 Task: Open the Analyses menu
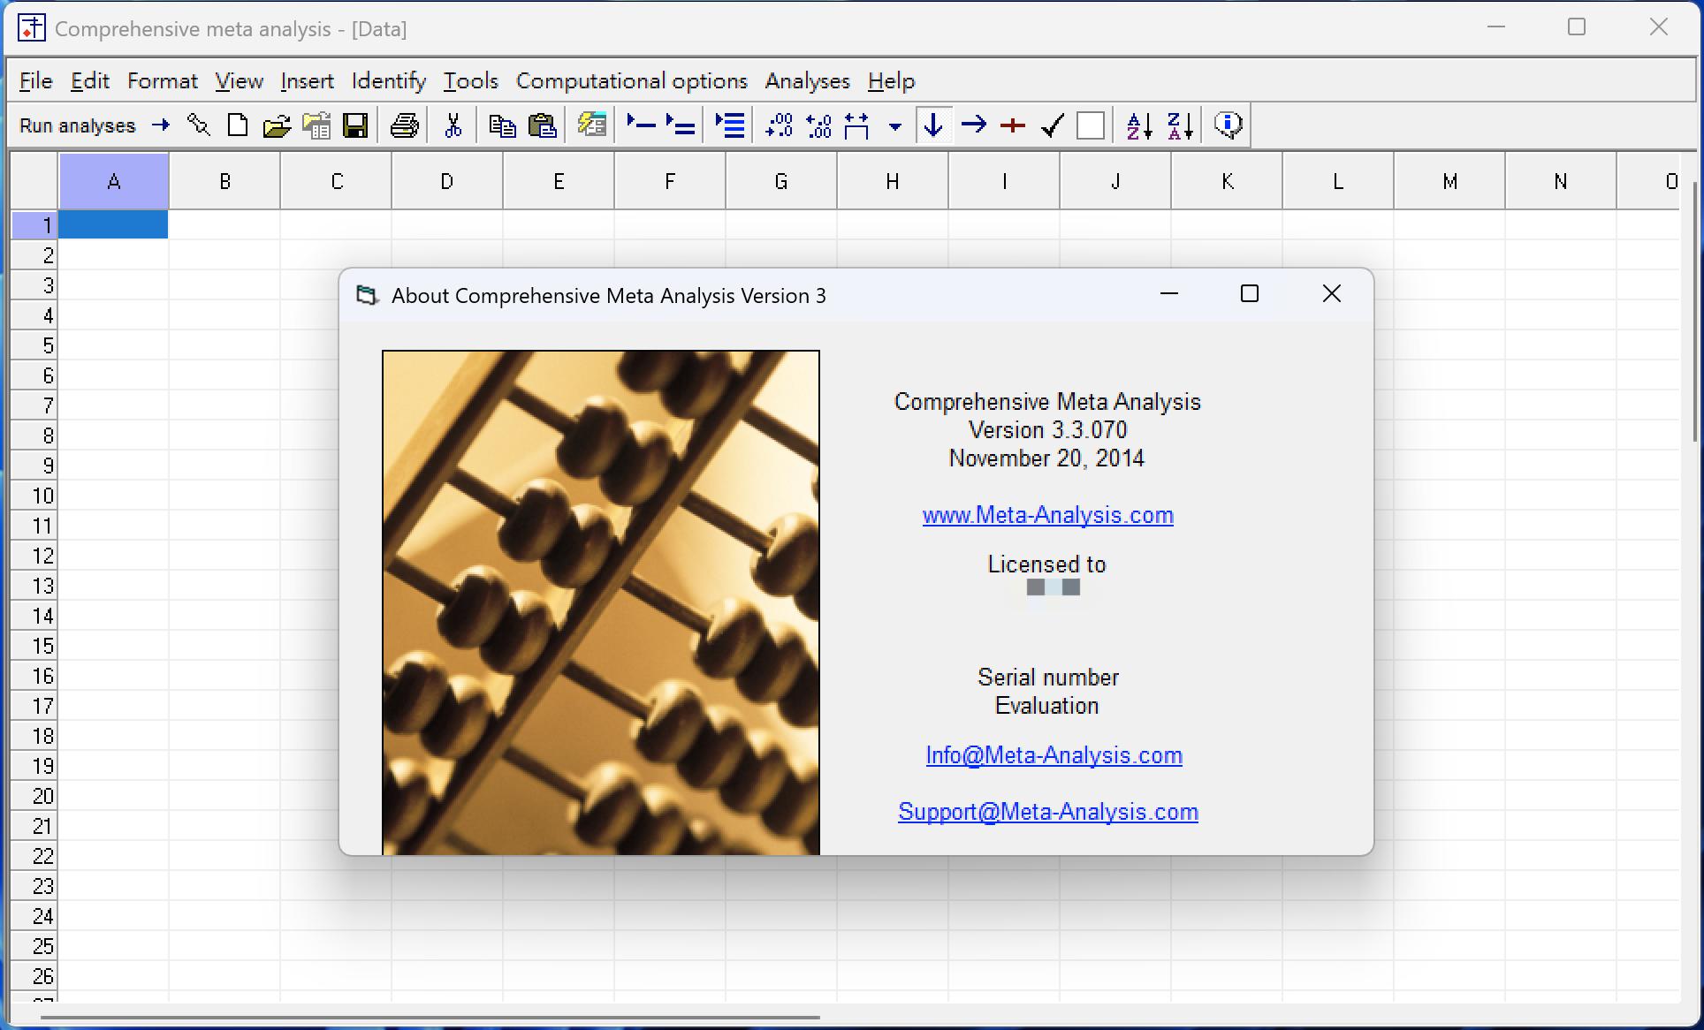tap(807, 81)
